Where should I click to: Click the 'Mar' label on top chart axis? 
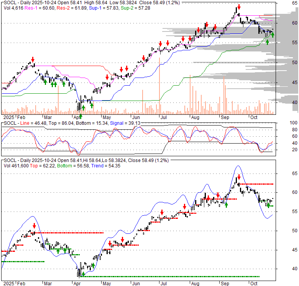click(x=48, y=117)
